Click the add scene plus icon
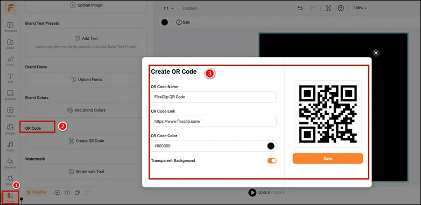Screen dimensions: 421x205 (x=57, y=193)
